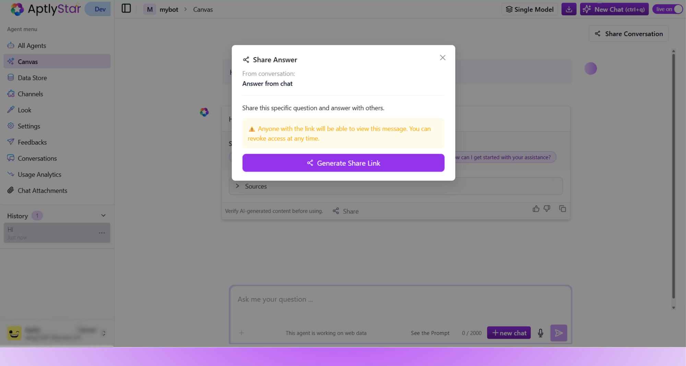Screen dimensions: 686x366
Task: Give the answer a thumbs up
Action: pos(536,208)
